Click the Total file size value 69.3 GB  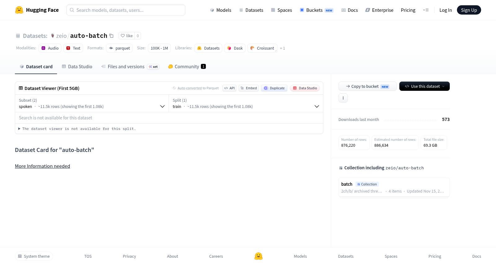(x=430, y=145)
